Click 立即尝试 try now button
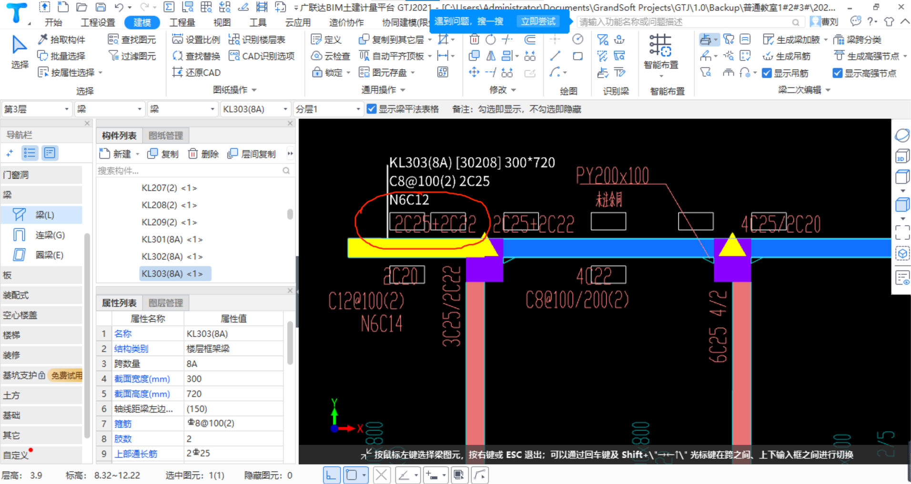 coord(538,21)
